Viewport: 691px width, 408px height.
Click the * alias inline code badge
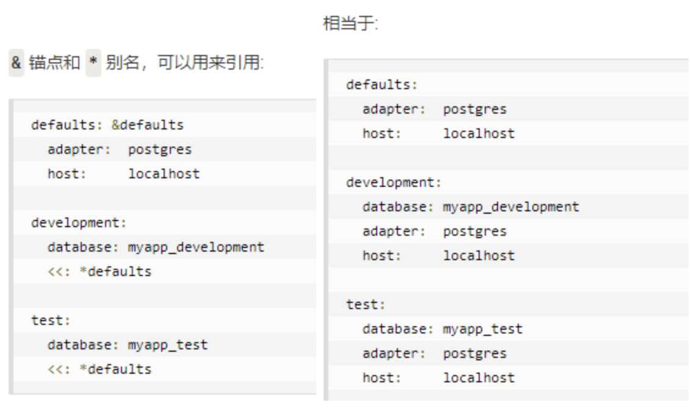93,63
